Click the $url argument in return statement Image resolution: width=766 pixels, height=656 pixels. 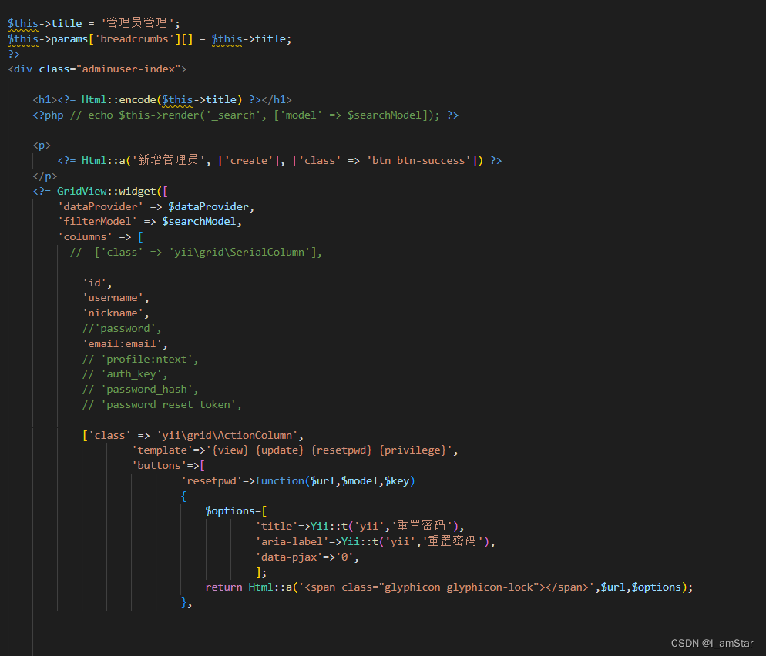[x=613, y=587]
